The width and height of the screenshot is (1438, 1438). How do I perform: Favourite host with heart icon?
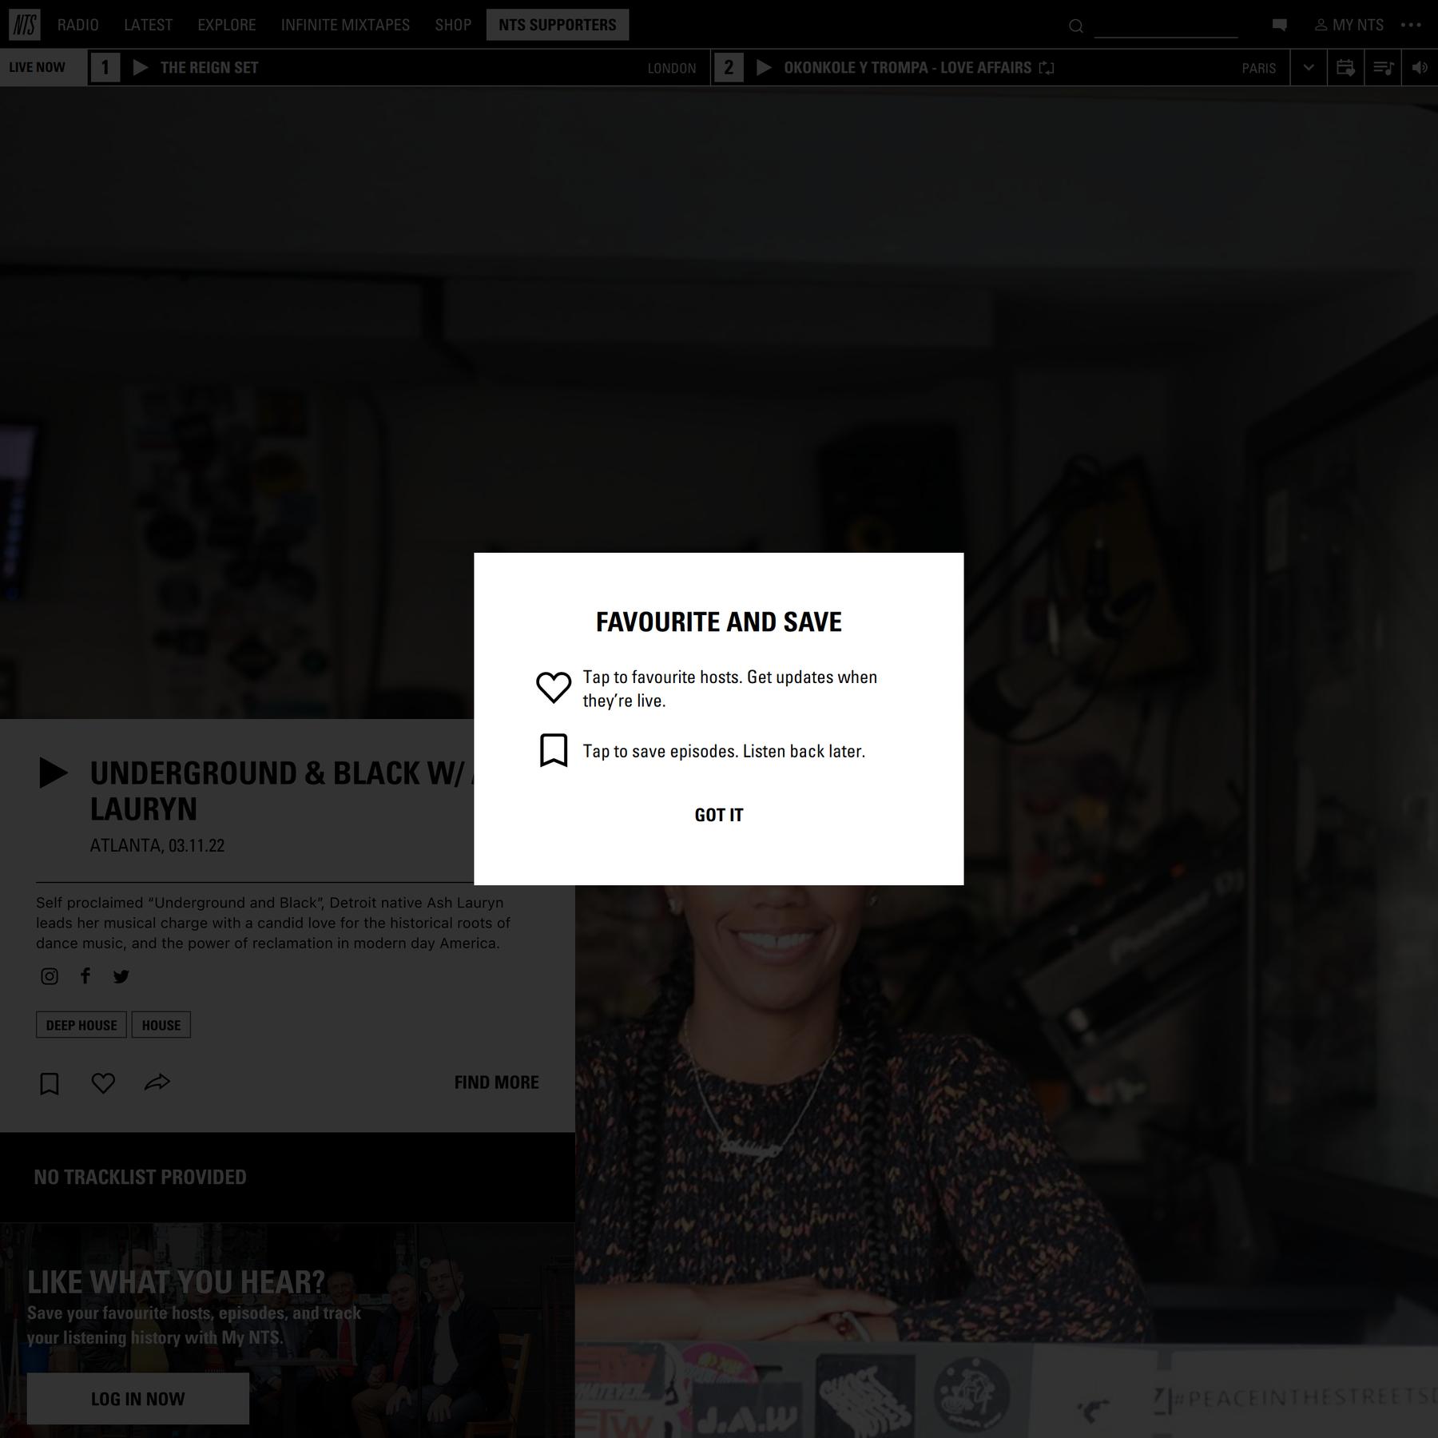pyautogui.click(x=103, y=1083)
